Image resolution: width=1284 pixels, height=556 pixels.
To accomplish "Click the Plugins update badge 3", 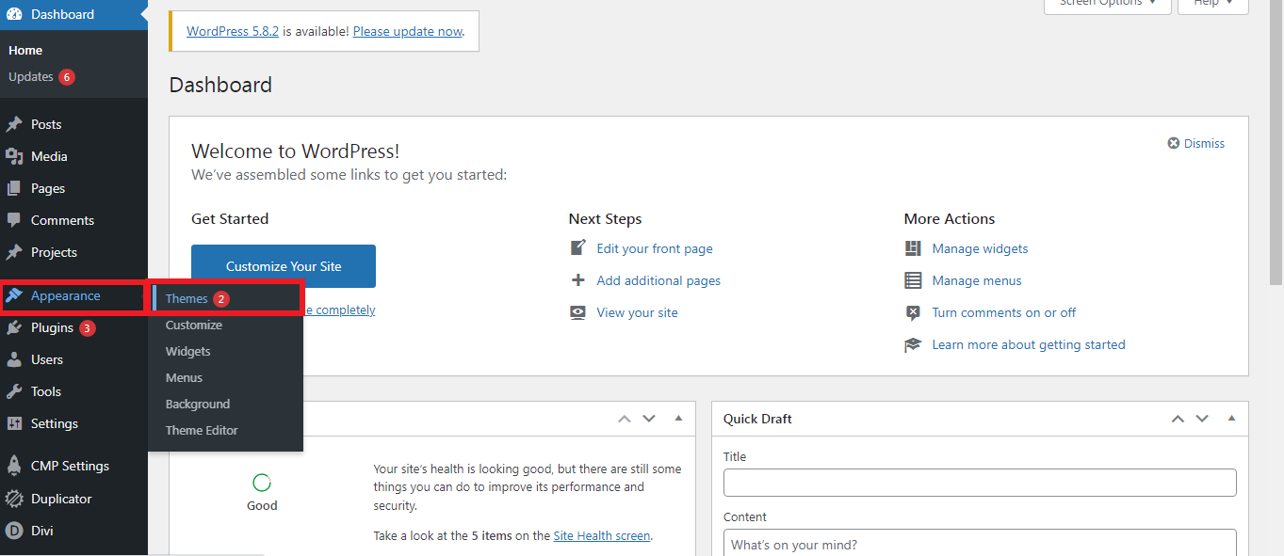I will 87,328.
